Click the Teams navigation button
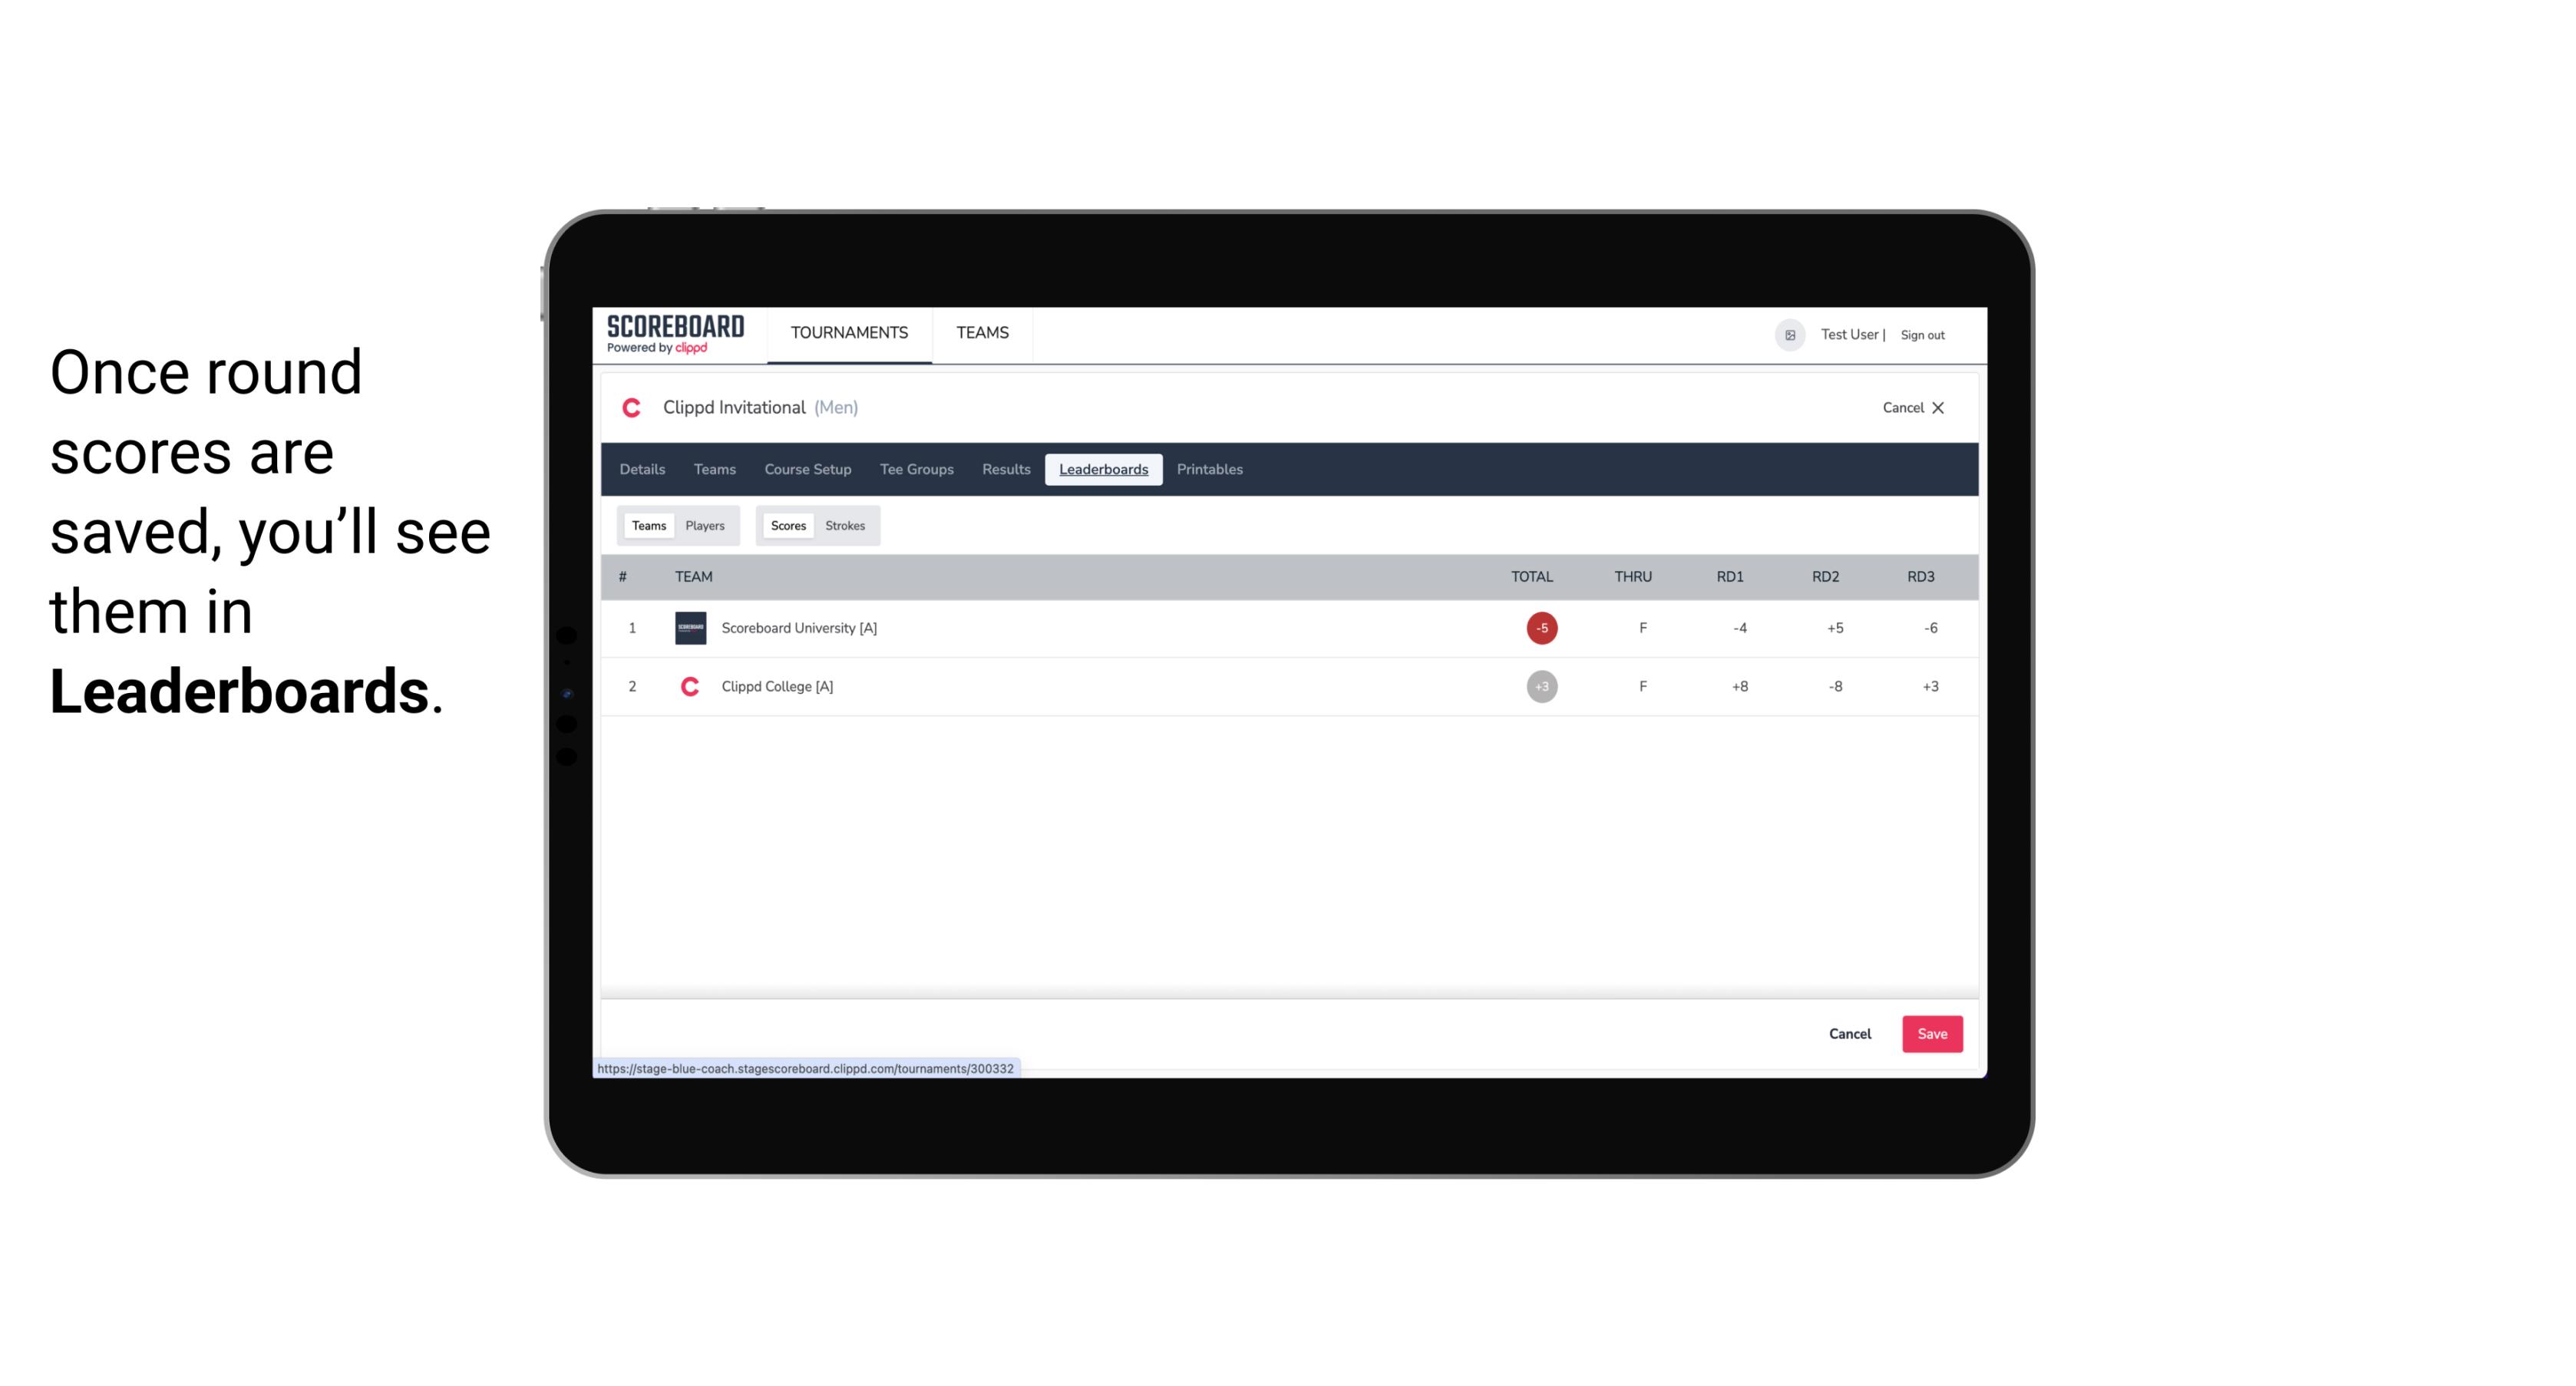The image size is (2576, 1386). [714, 470]
